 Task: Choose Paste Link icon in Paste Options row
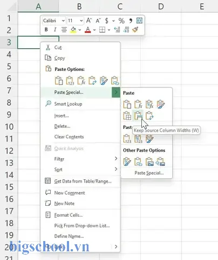tap(115, 81)
